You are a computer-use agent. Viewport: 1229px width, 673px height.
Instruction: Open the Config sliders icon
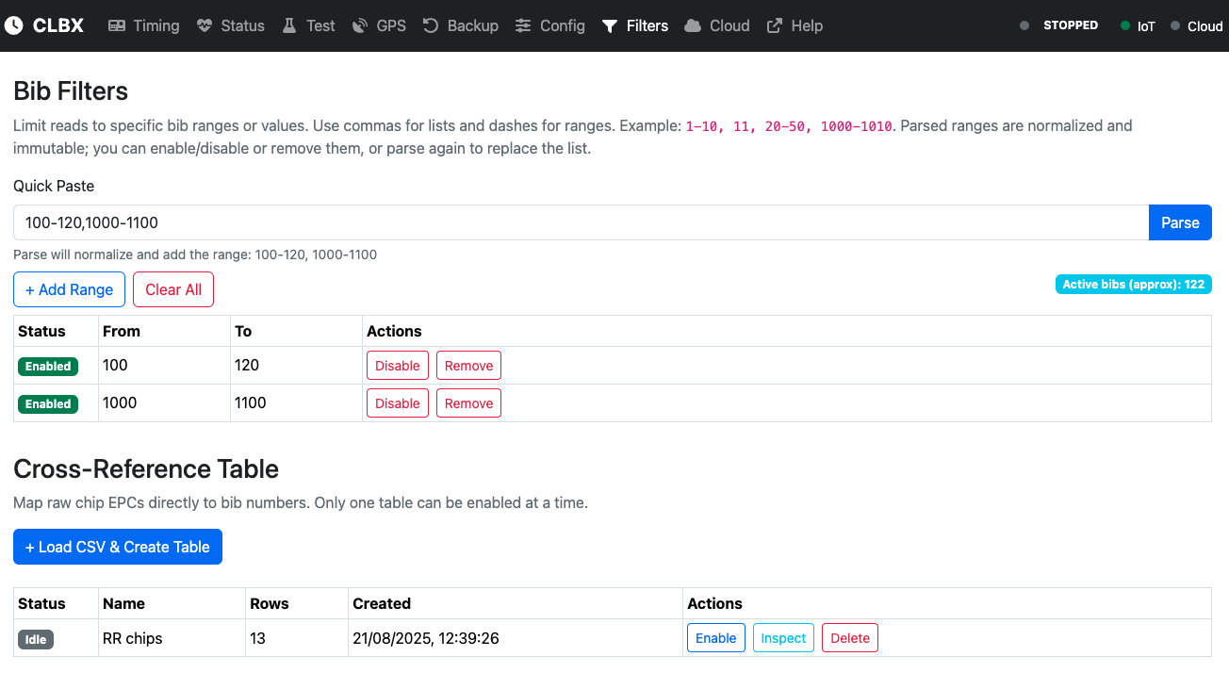(523, 25)
